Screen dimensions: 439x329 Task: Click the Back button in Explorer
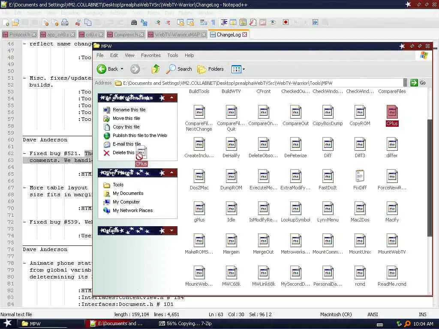pyautogui.click(x=108, y=69)
